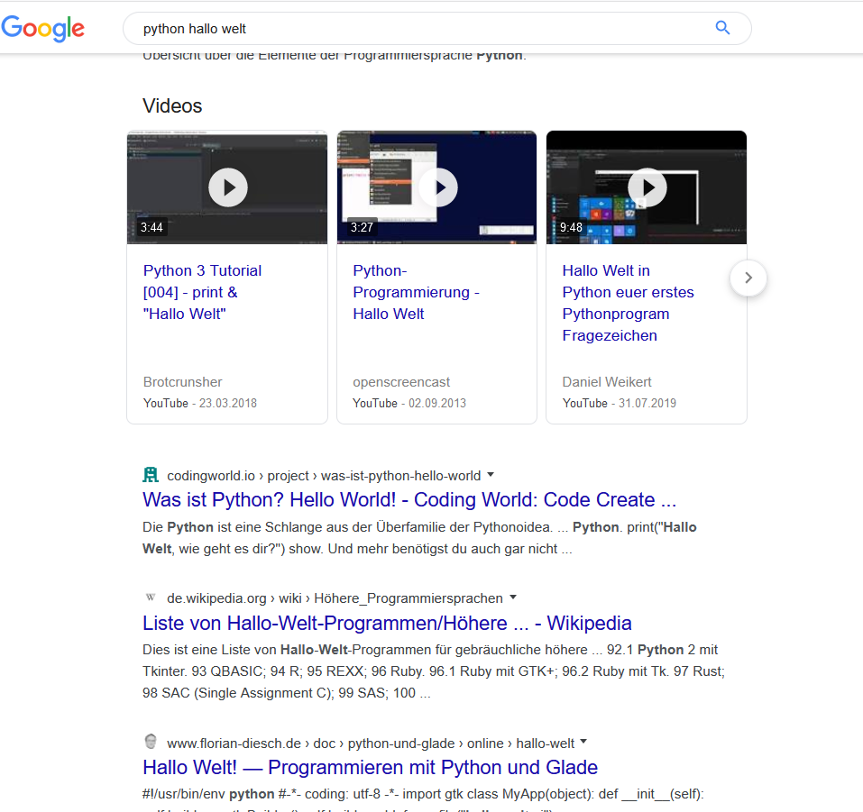Open 'Was ist Python? Hello World!' result
This screenshot has height=812, width=863.
click(x=409, y=499)
